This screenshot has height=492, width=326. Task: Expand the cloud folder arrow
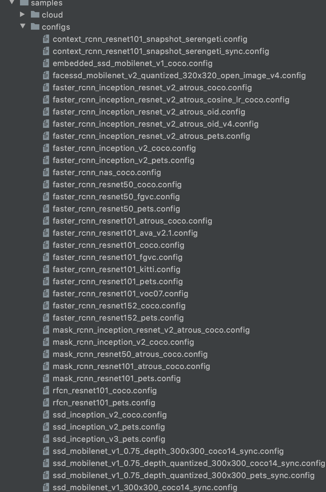click(x=22, y=14)
